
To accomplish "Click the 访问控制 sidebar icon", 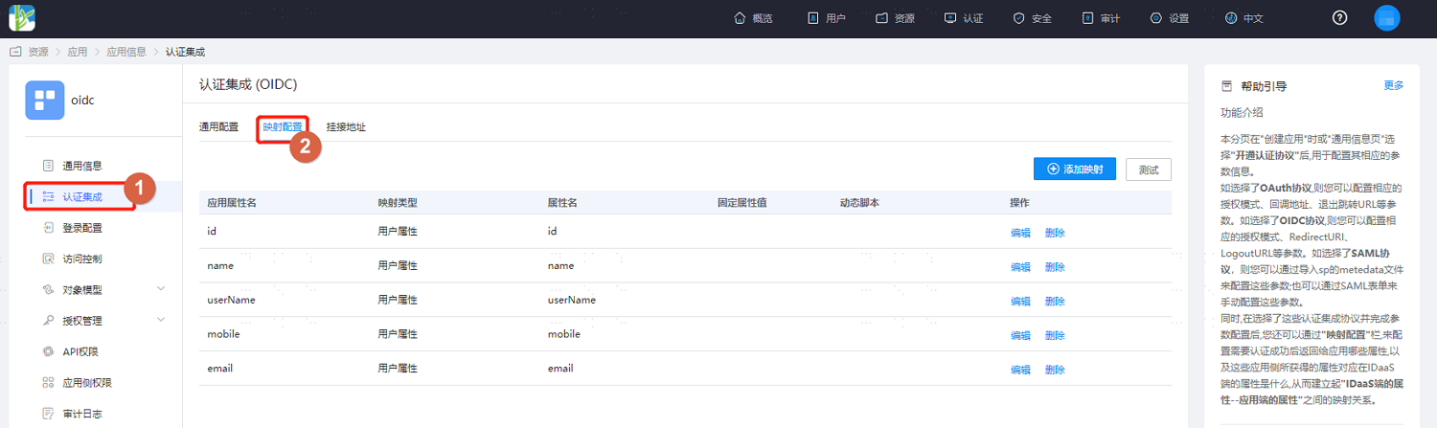I will [x=48, y=259].
